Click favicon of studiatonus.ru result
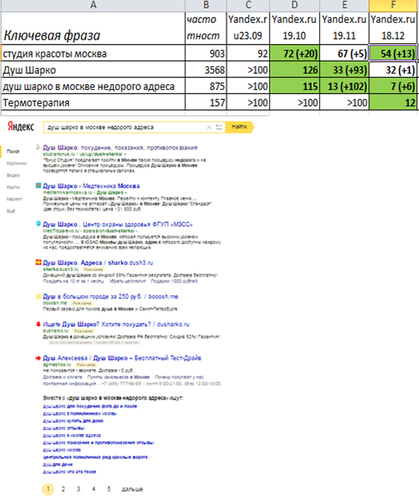This screenshot has height=503, width=419. tap(38, 147)
